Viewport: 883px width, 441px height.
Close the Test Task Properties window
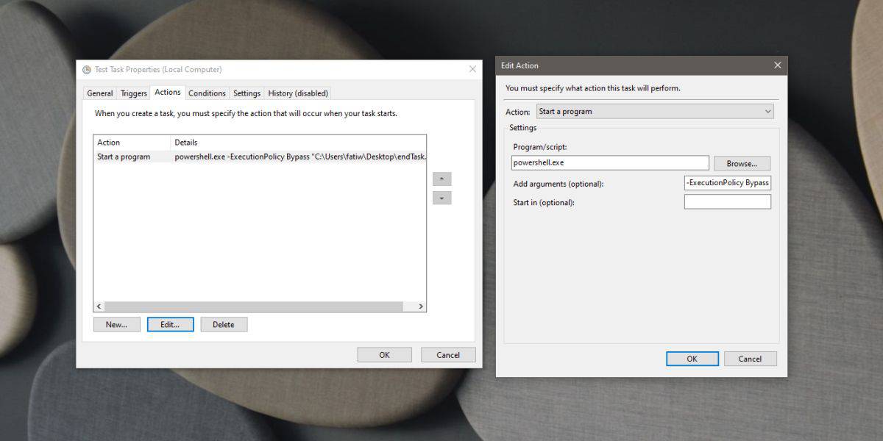click(x=472, y=69)
